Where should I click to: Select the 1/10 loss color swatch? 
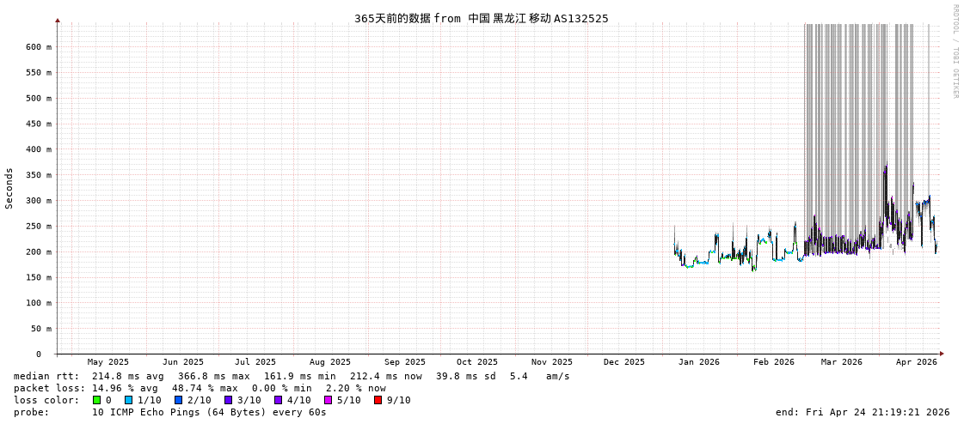129,400
